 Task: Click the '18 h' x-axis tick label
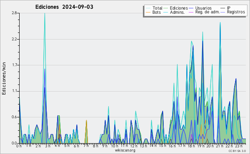pos(191,146)
